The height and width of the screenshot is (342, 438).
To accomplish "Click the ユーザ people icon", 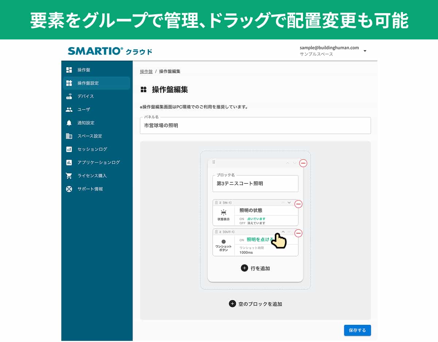I will tap(69, 110).
